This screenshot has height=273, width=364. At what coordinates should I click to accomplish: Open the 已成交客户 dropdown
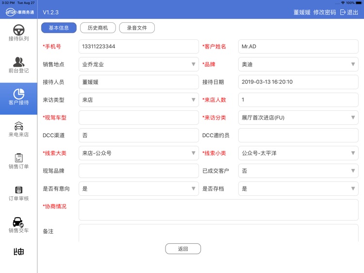[298, 171]
